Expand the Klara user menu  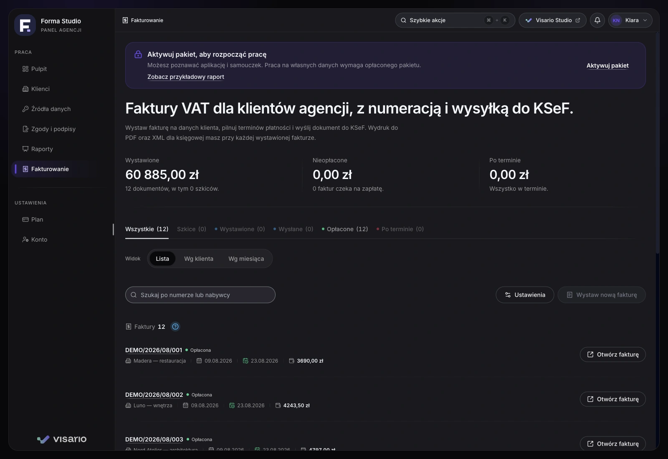(630, 20)
